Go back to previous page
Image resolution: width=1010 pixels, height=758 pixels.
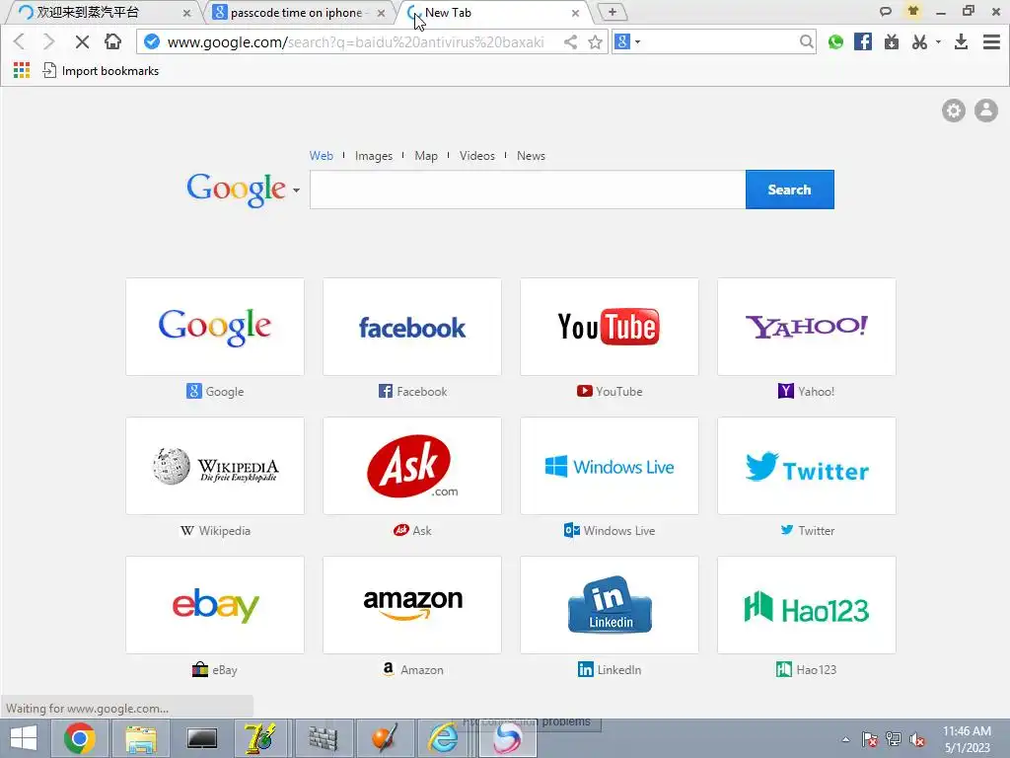[20, 41]
